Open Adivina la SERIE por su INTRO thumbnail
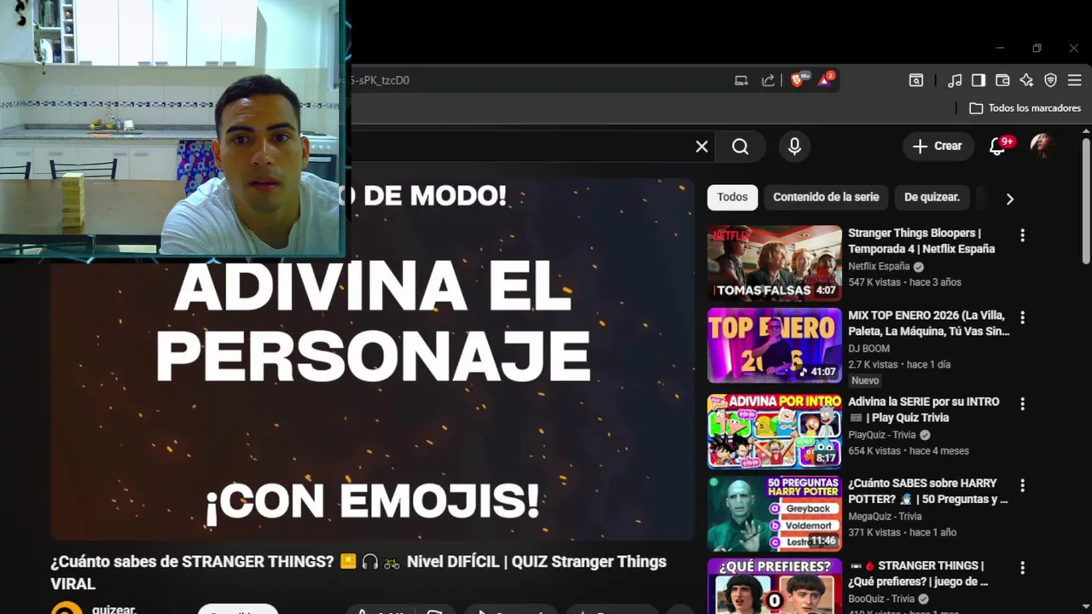This screenshot has width=1092, height=614. pos(775,431)
